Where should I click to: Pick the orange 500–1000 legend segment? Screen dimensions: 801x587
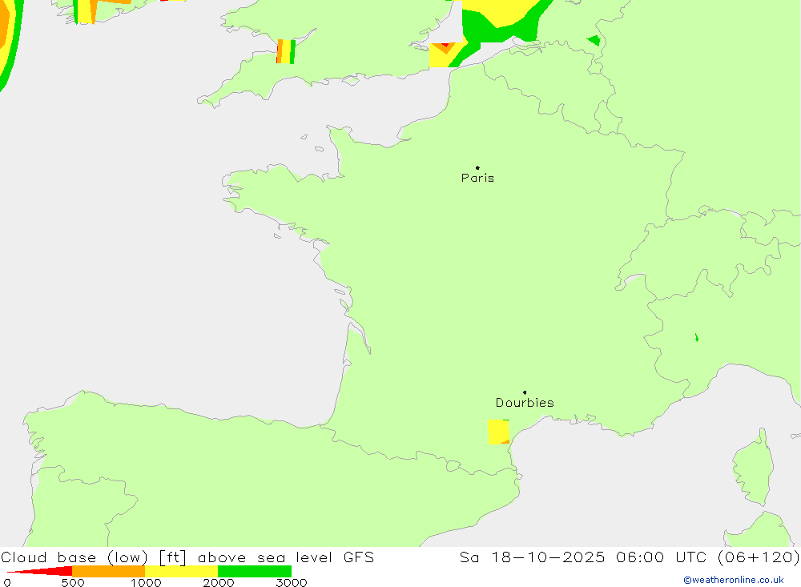coord(108,571)
